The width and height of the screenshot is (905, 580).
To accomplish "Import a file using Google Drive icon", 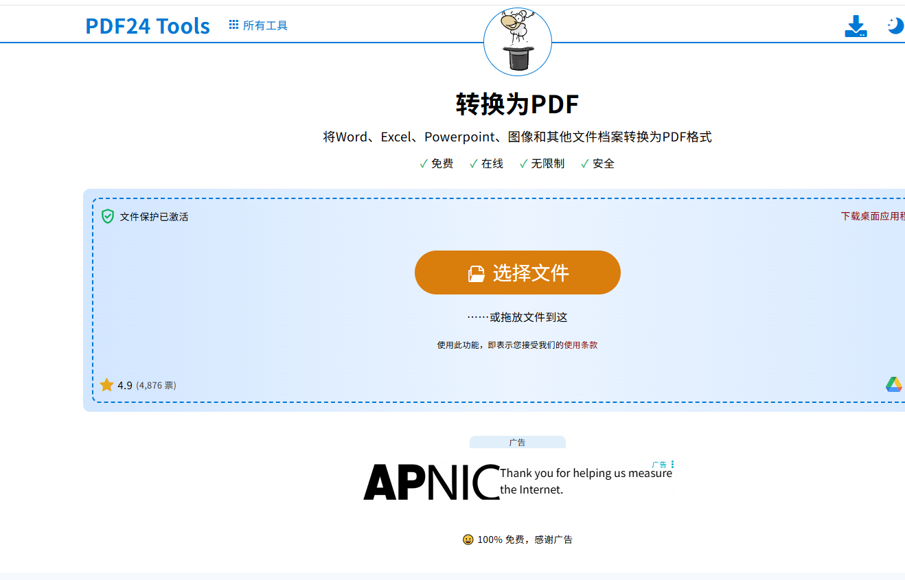I will [x=893, y=385].
